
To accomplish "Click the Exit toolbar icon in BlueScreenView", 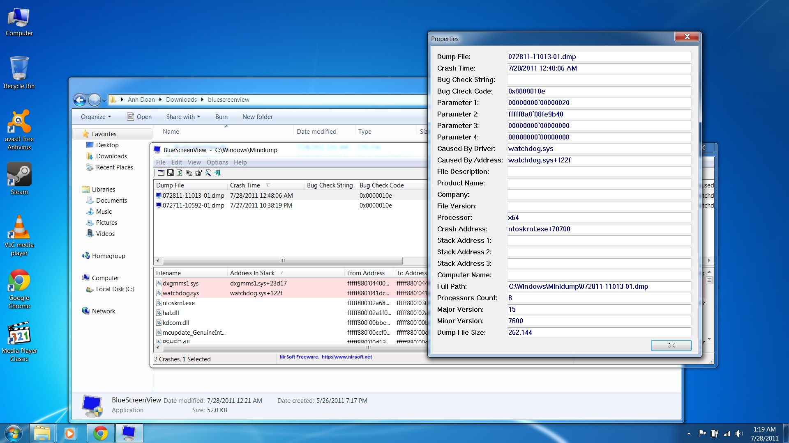I will (218, 173).
